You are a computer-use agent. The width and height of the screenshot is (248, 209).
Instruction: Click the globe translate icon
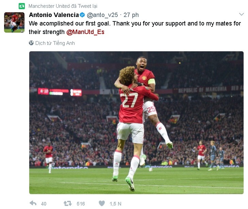pos(31,43)
